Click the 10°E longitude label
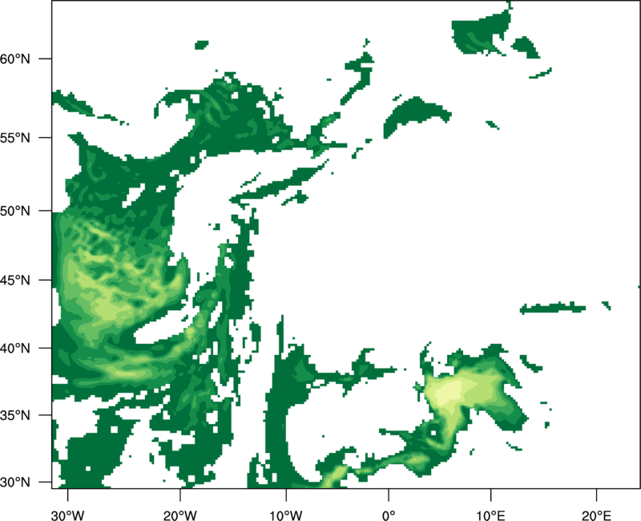 490,515
